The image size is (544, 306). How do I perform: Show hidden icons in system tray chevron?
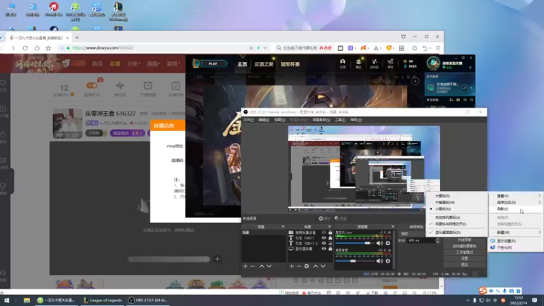468,301
